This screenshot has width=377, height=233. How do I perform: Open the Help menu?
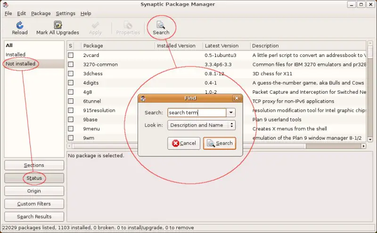pos(86,14)
